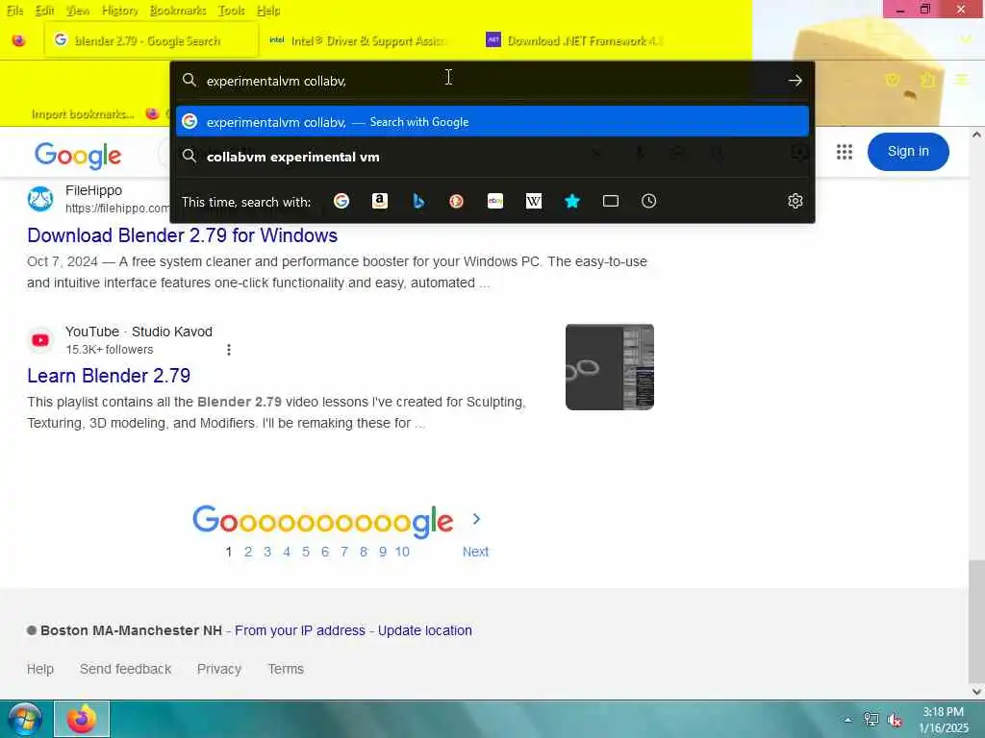The image size is (985, 738).
Task: Click the muted volume tray icon
Action: pyautogui.click(x=896, y=720)
